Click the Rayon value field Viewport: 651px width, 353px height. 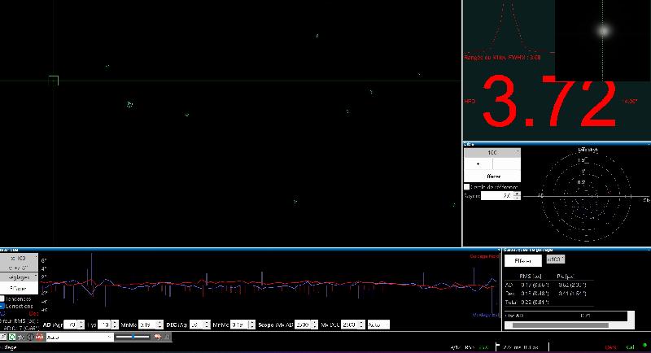[x=497, y=196]
